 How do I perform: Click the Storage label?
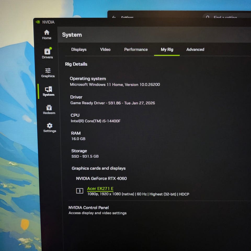point(79,151)
